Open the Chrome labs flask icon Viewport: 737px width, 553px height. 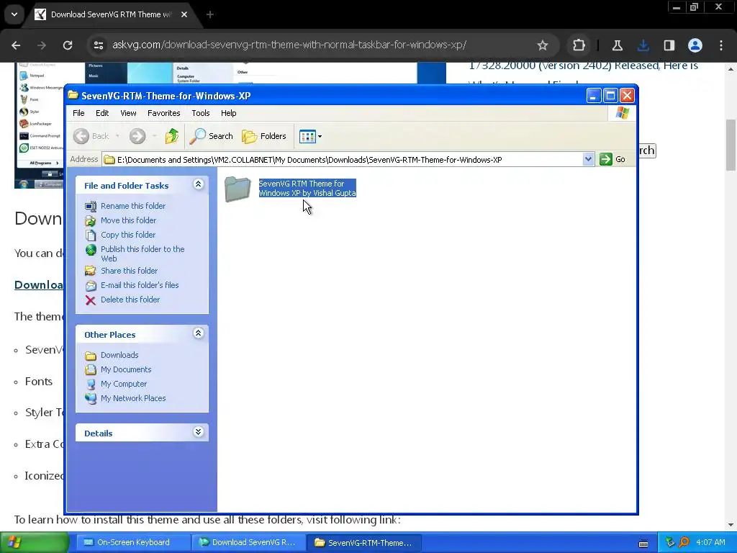[x=617, y=45]
